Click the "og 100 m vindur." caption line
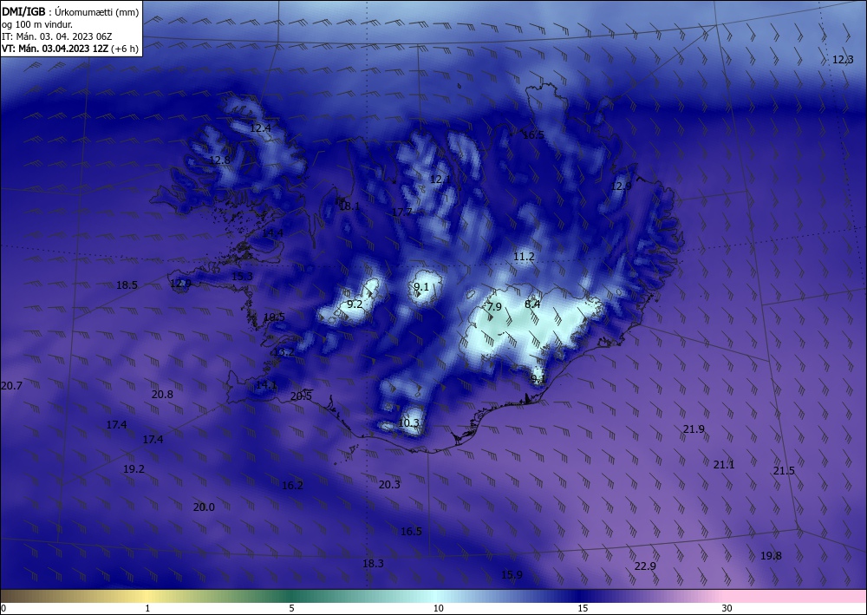 37,24
